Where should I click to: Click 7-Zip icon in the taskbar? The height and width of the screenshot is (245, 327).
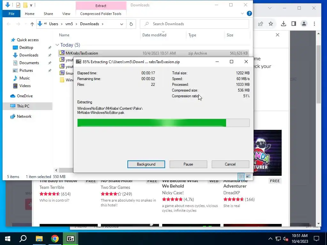pyautogui.click(x=70, y=239)
